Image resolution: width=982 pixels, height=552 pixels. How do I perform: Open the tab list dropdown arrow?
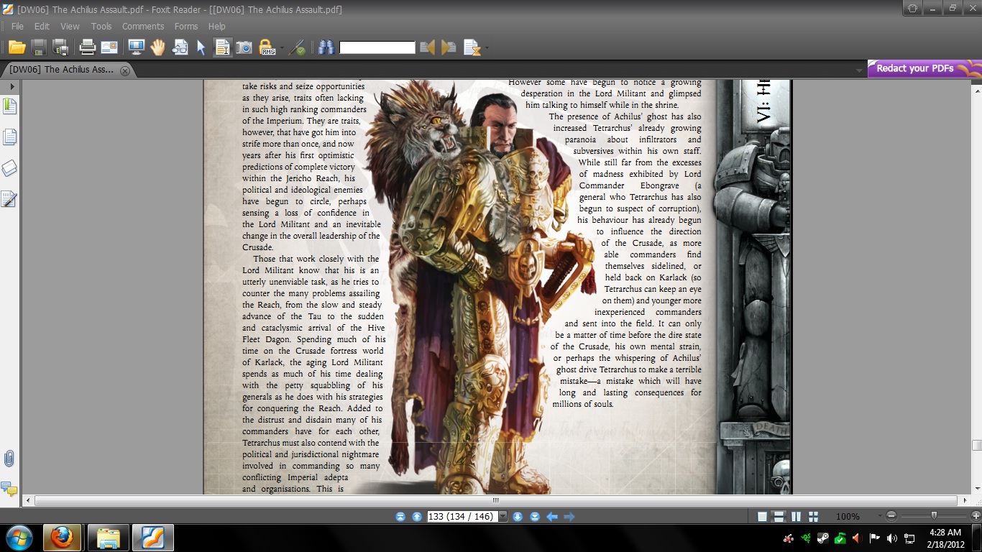[x=859, y=70]
